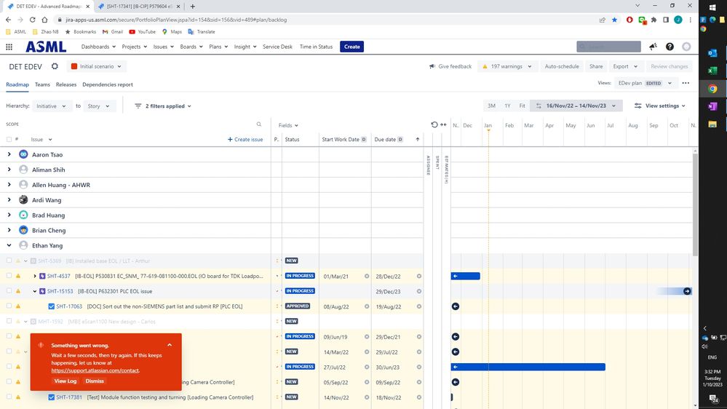Open the more options ellipsis next to views

(685, 83)
